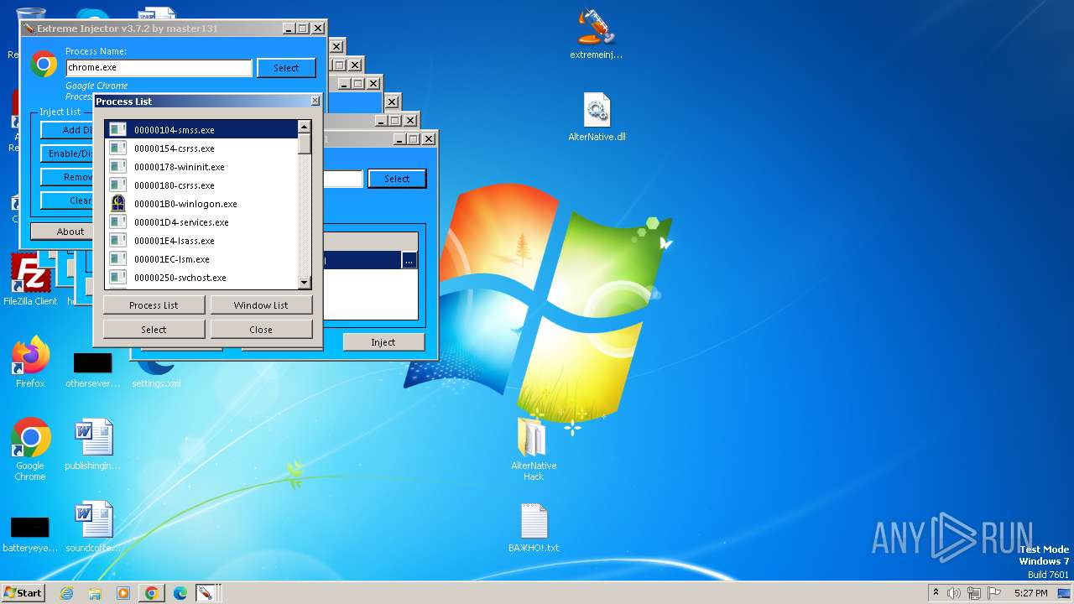Open Microsoft Edge in taskbar
1074x604 pixels.
(180, 593)
